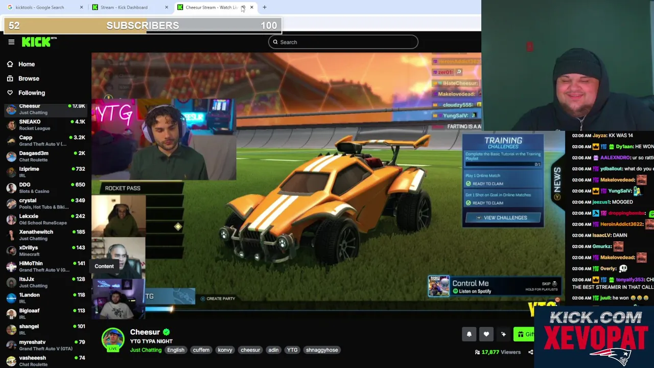Click the Browse icon

coord(10,79)
